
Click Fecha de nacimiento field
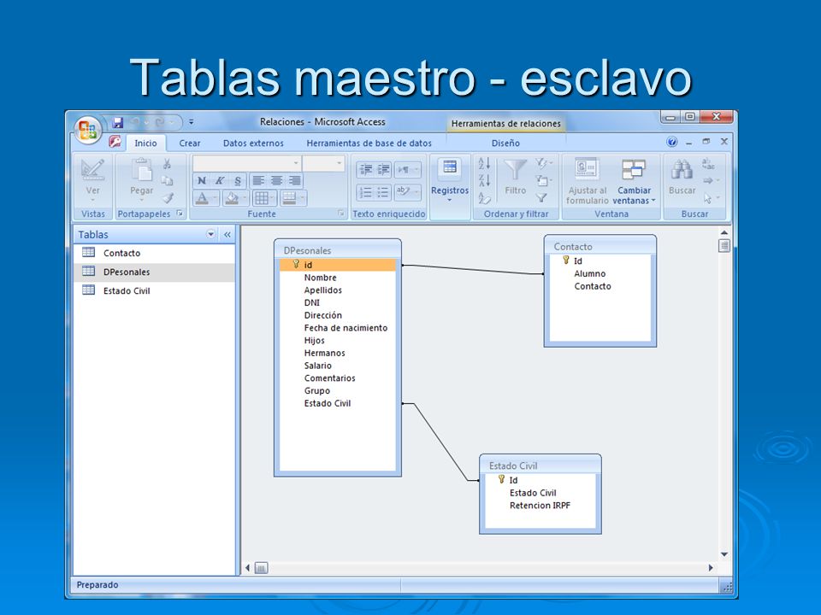pyautogui.click(x=346, y=328)
